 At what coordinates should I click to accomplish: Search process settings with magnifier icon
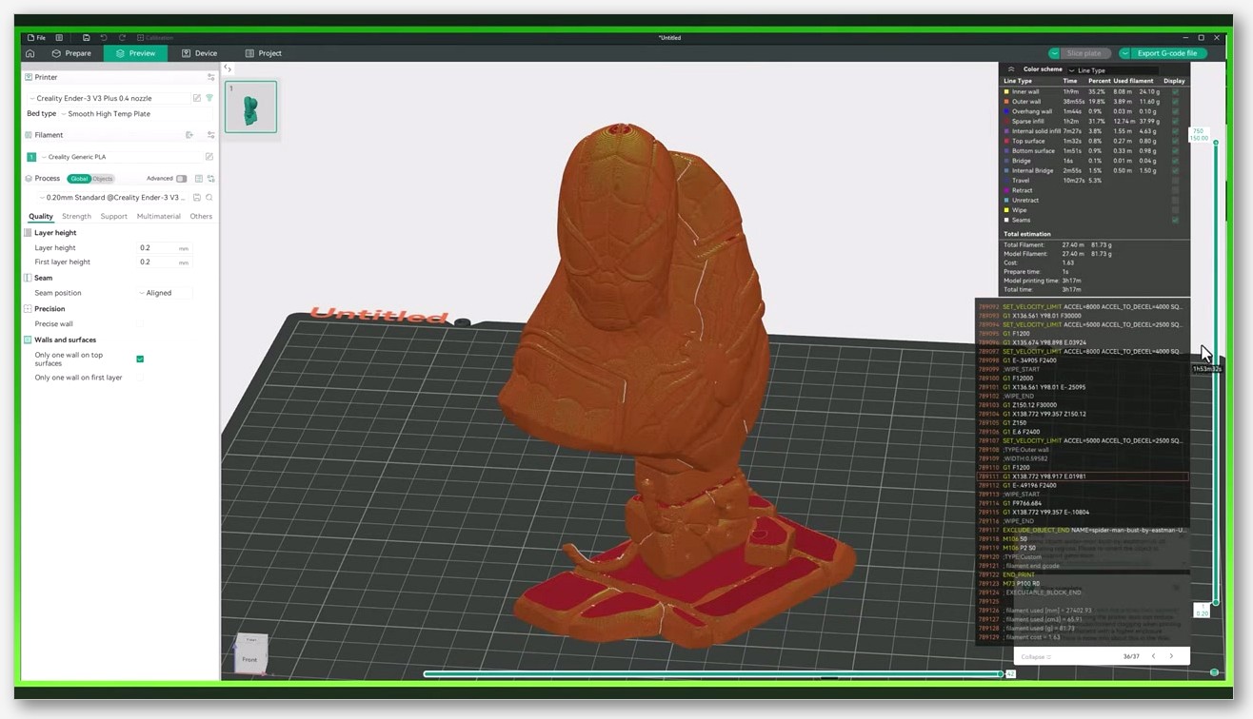coord(209,198)
